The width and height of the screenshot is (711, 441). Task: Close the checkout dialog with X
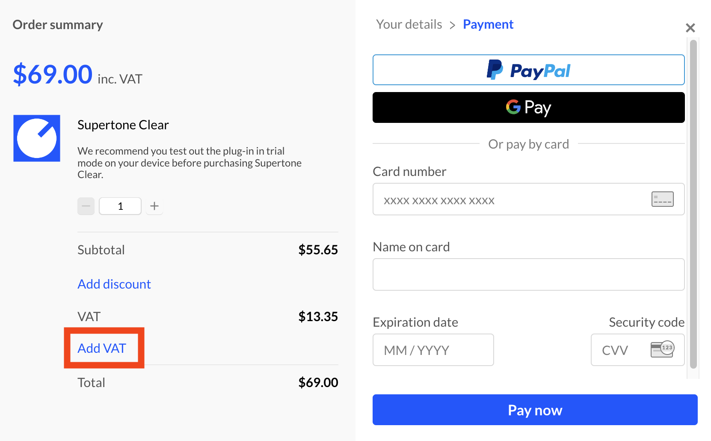pyautogui.click(x=690, y=28)
